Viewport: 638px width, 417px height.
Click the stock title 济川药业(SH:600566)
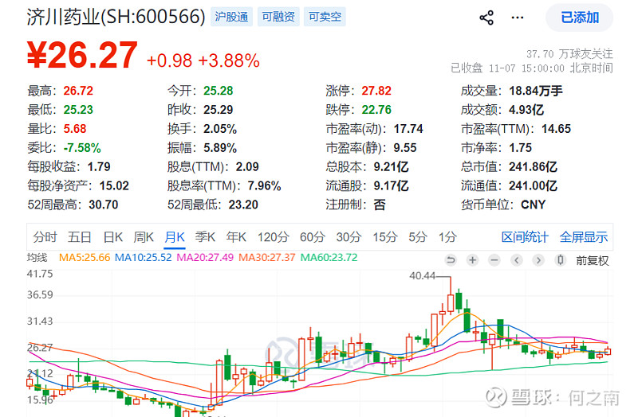(x=116, y=17)
